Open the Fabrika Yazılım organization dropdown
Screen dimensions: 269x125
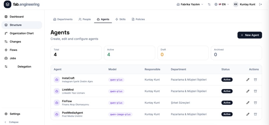tap(190, 4)
